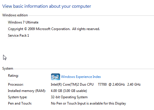Screen dimensions: 154x110
Task: Click the 'Intel(R) Core(TM)2 Duo CPU' text
Action: [72, 85]
